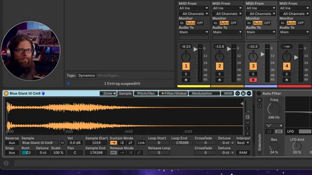Viewport: 312px width, 175px height.
Task: Open track 1 MIDI From All Ins dropdown
Action: (x=194, y=8)
